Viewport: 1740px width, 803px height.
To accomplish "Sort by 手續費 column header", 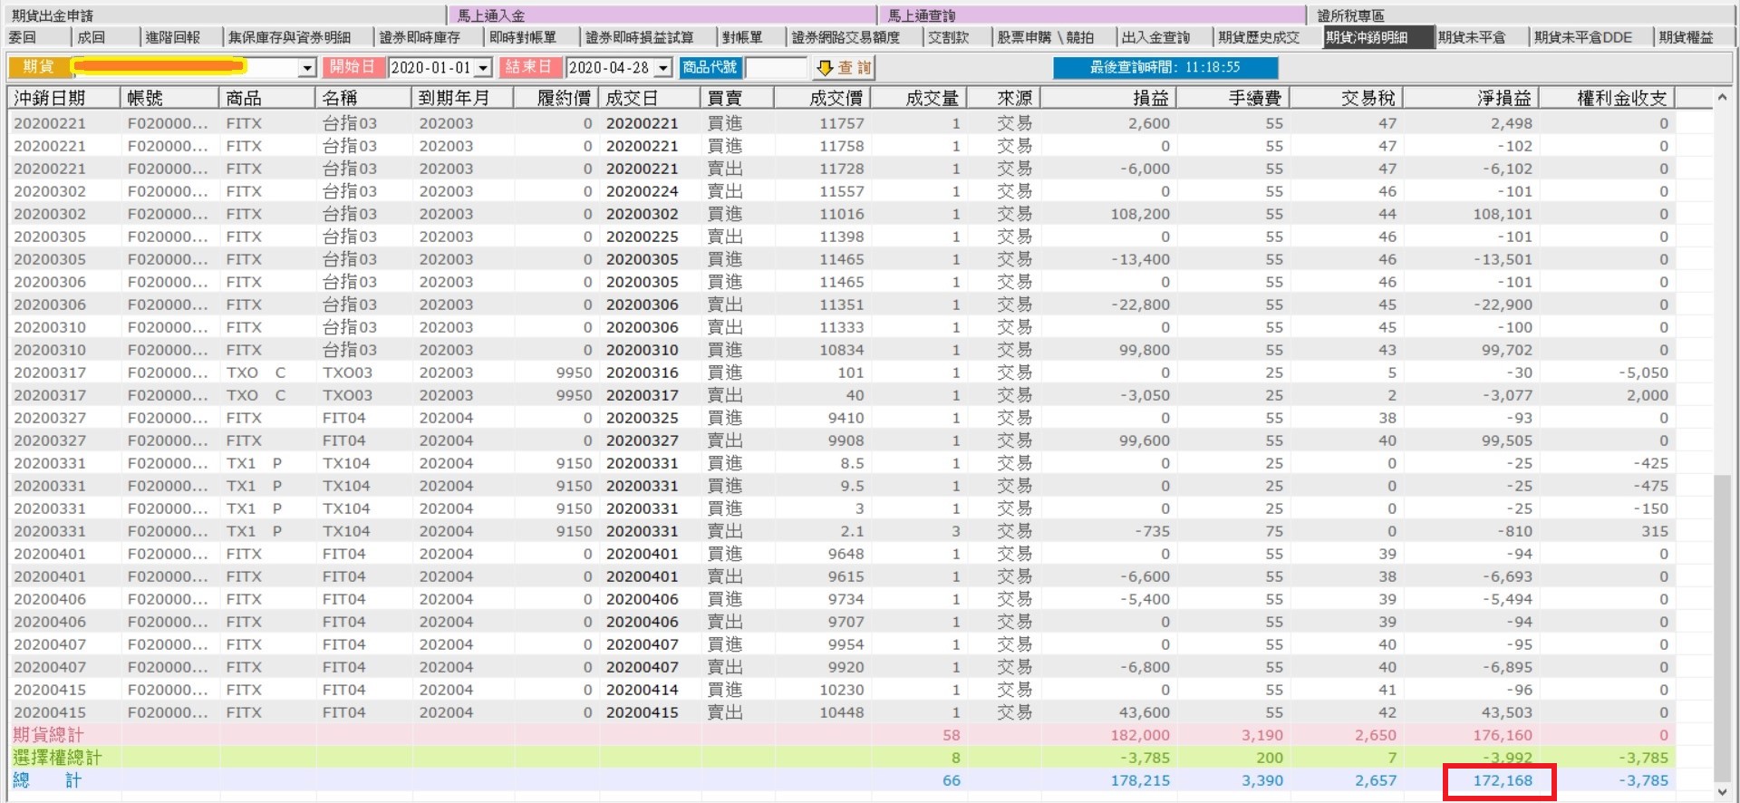I will [x=1232, y=98].
